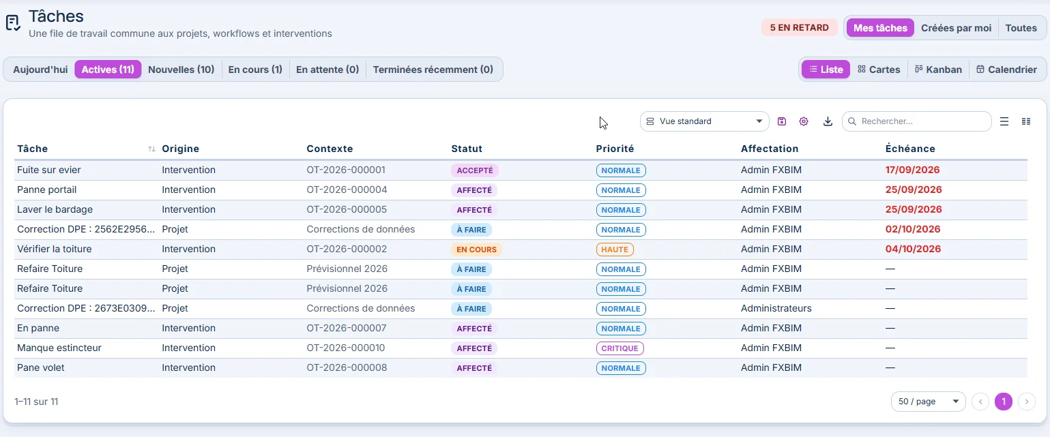1050x437 pixels.
Task: Open the Pane volet task
Action: tap(41, 367)
